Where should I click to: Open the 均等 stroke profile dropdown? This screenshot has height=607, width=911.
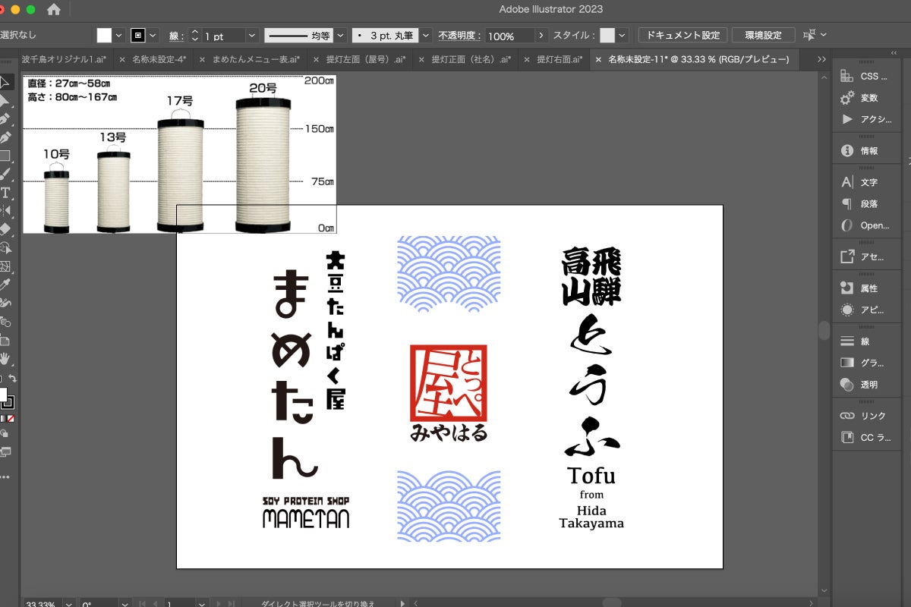pyautogui.click(x=340, y=36)
